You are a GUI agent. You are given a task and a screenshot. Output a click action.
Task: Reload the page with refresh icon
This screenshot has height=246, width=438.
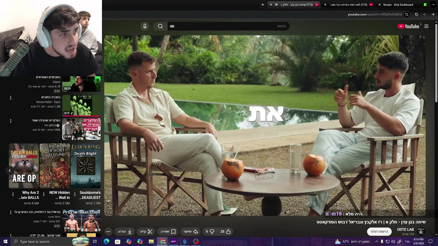416,14
